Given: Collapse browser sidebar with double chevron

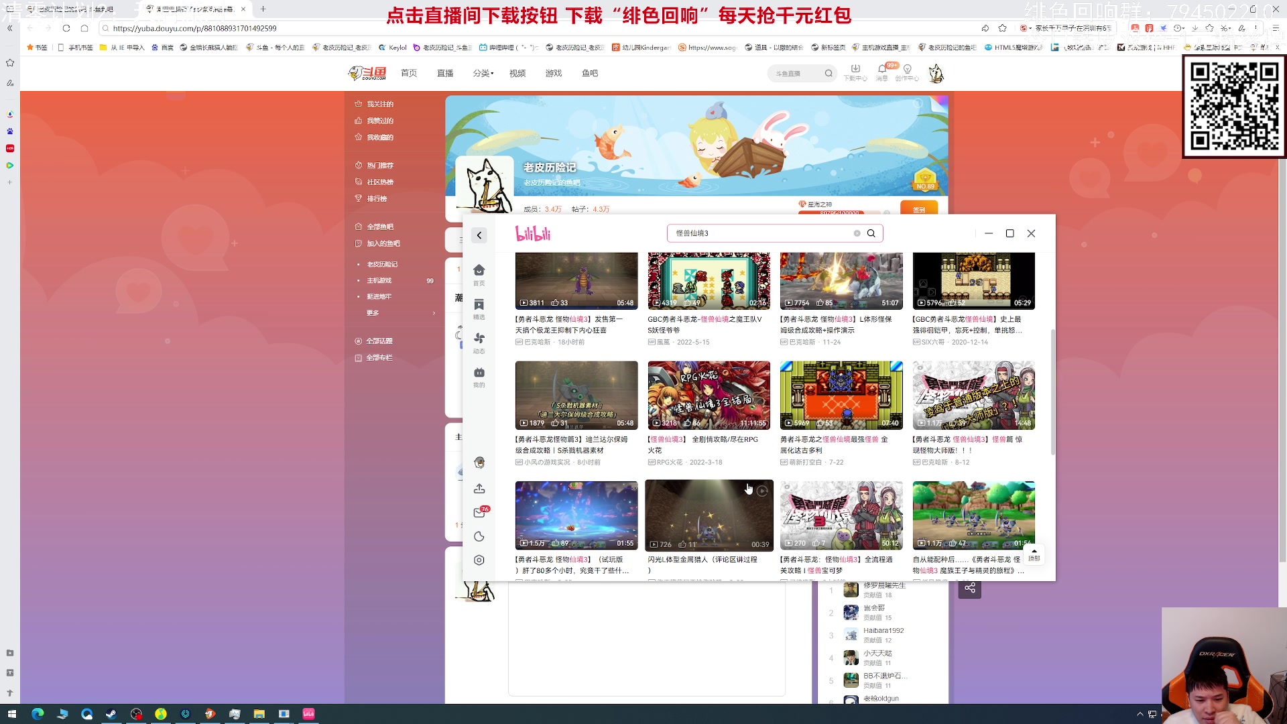Looking at the screenshot, I should point(9,28).
